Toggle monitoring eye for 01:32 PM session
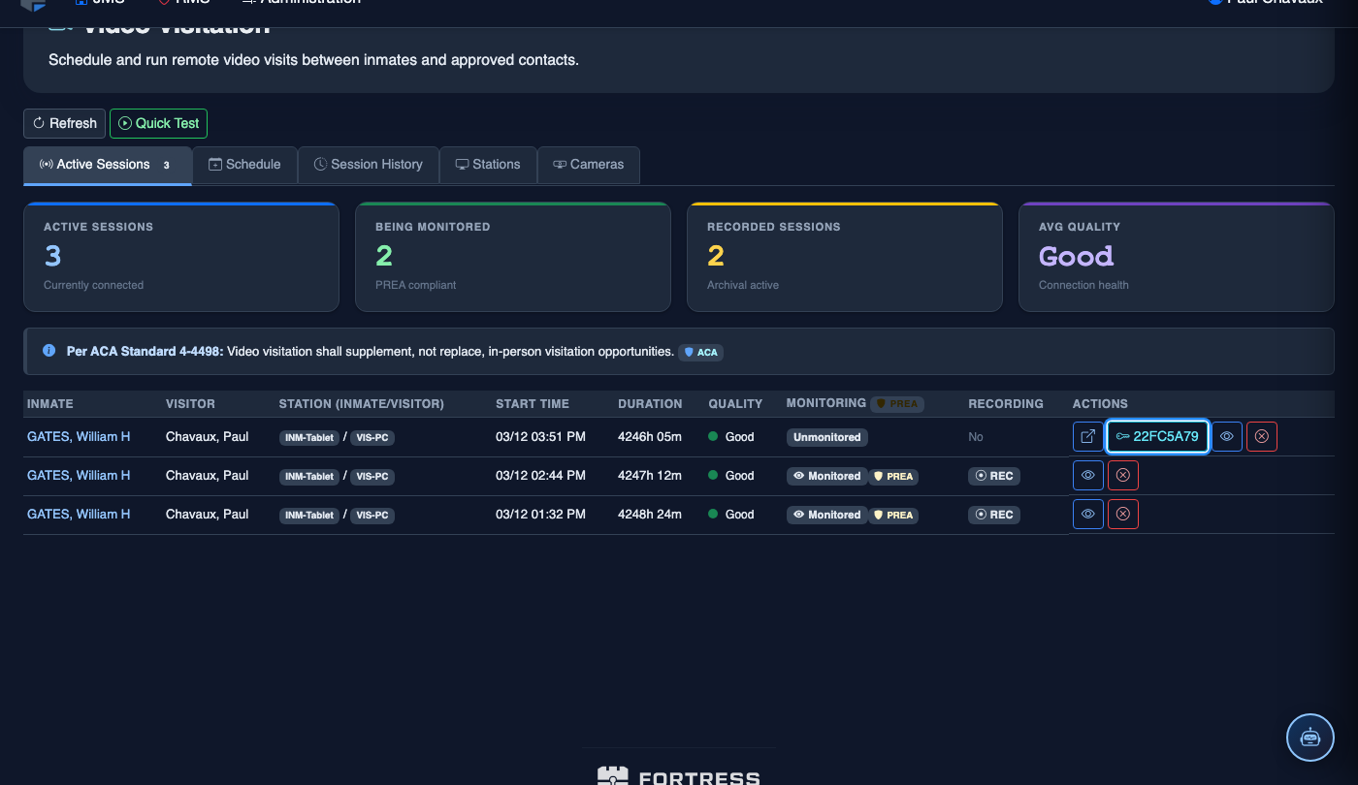The image size is (1358, 785). pos(1087,515)
